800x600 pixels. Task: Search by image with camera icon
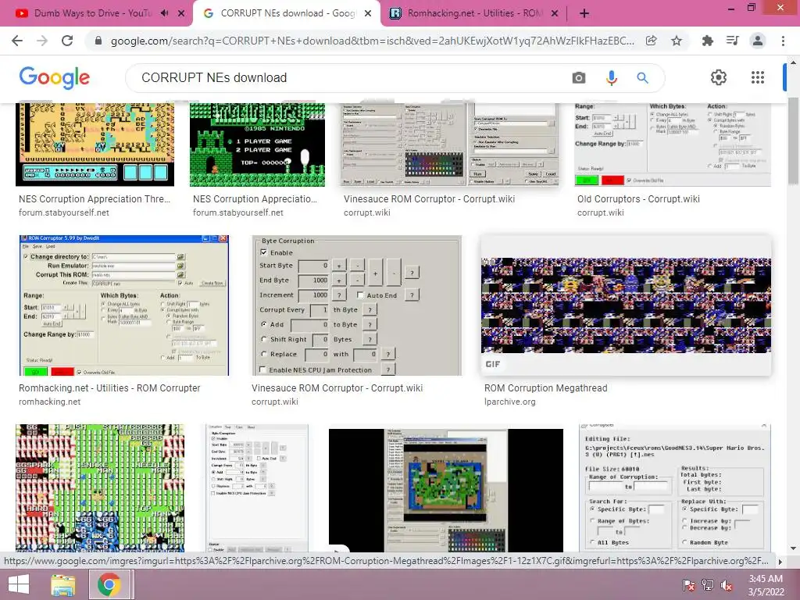click(x=579, y=77)
